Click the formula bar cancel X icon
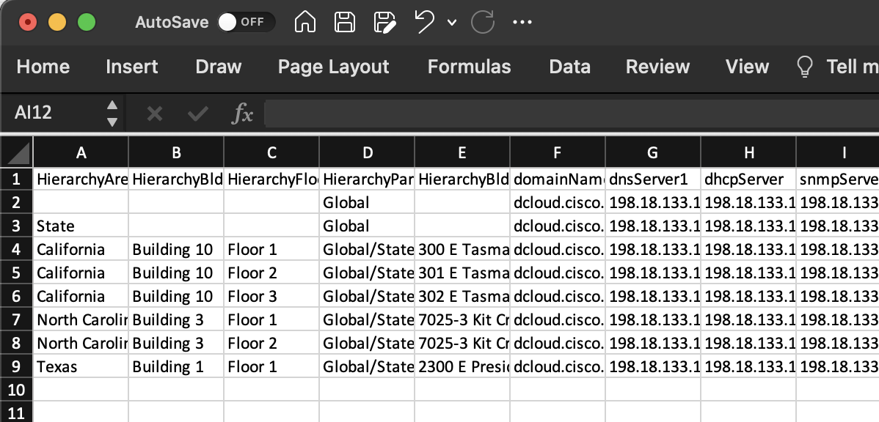Viewport: 879px width, 422px height. coord(154,113)
